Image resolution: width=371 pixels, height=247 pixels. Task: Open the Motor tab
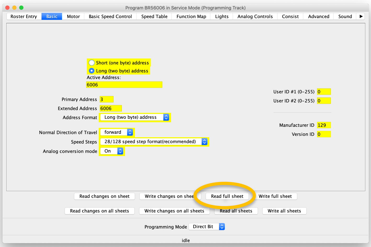[73, 16]
